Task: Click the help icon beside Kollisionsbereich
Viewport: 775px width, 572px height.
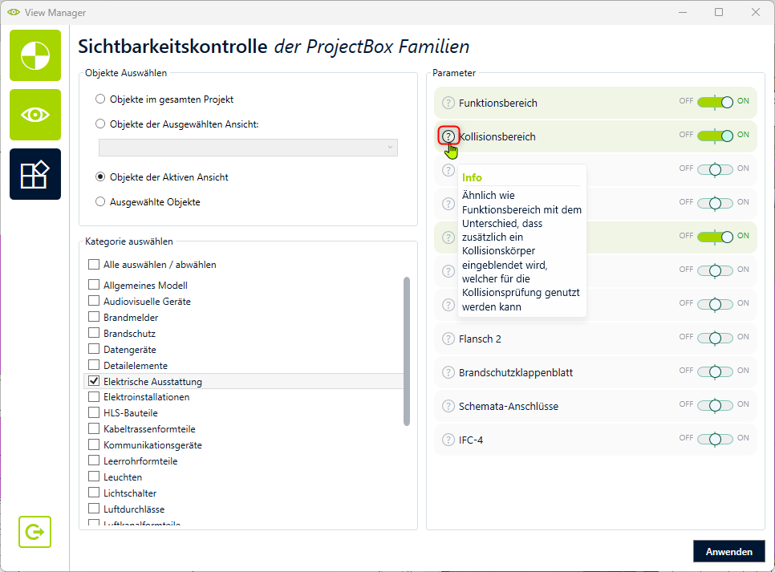Action: (x=448, y=136)
